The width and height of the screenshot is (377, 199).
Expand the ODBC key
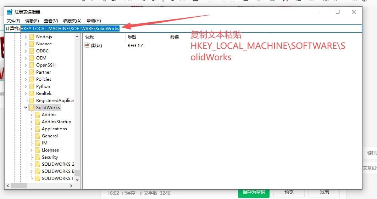click(26, 51)
